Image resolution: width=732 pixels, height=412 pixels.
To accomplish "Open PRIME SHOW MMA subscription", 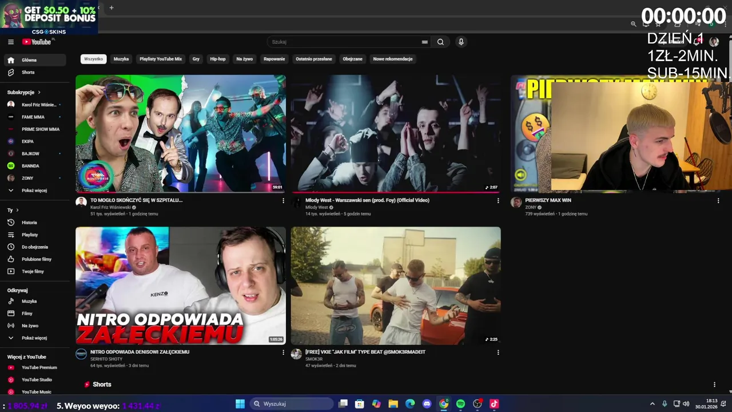I will (35, 129).
